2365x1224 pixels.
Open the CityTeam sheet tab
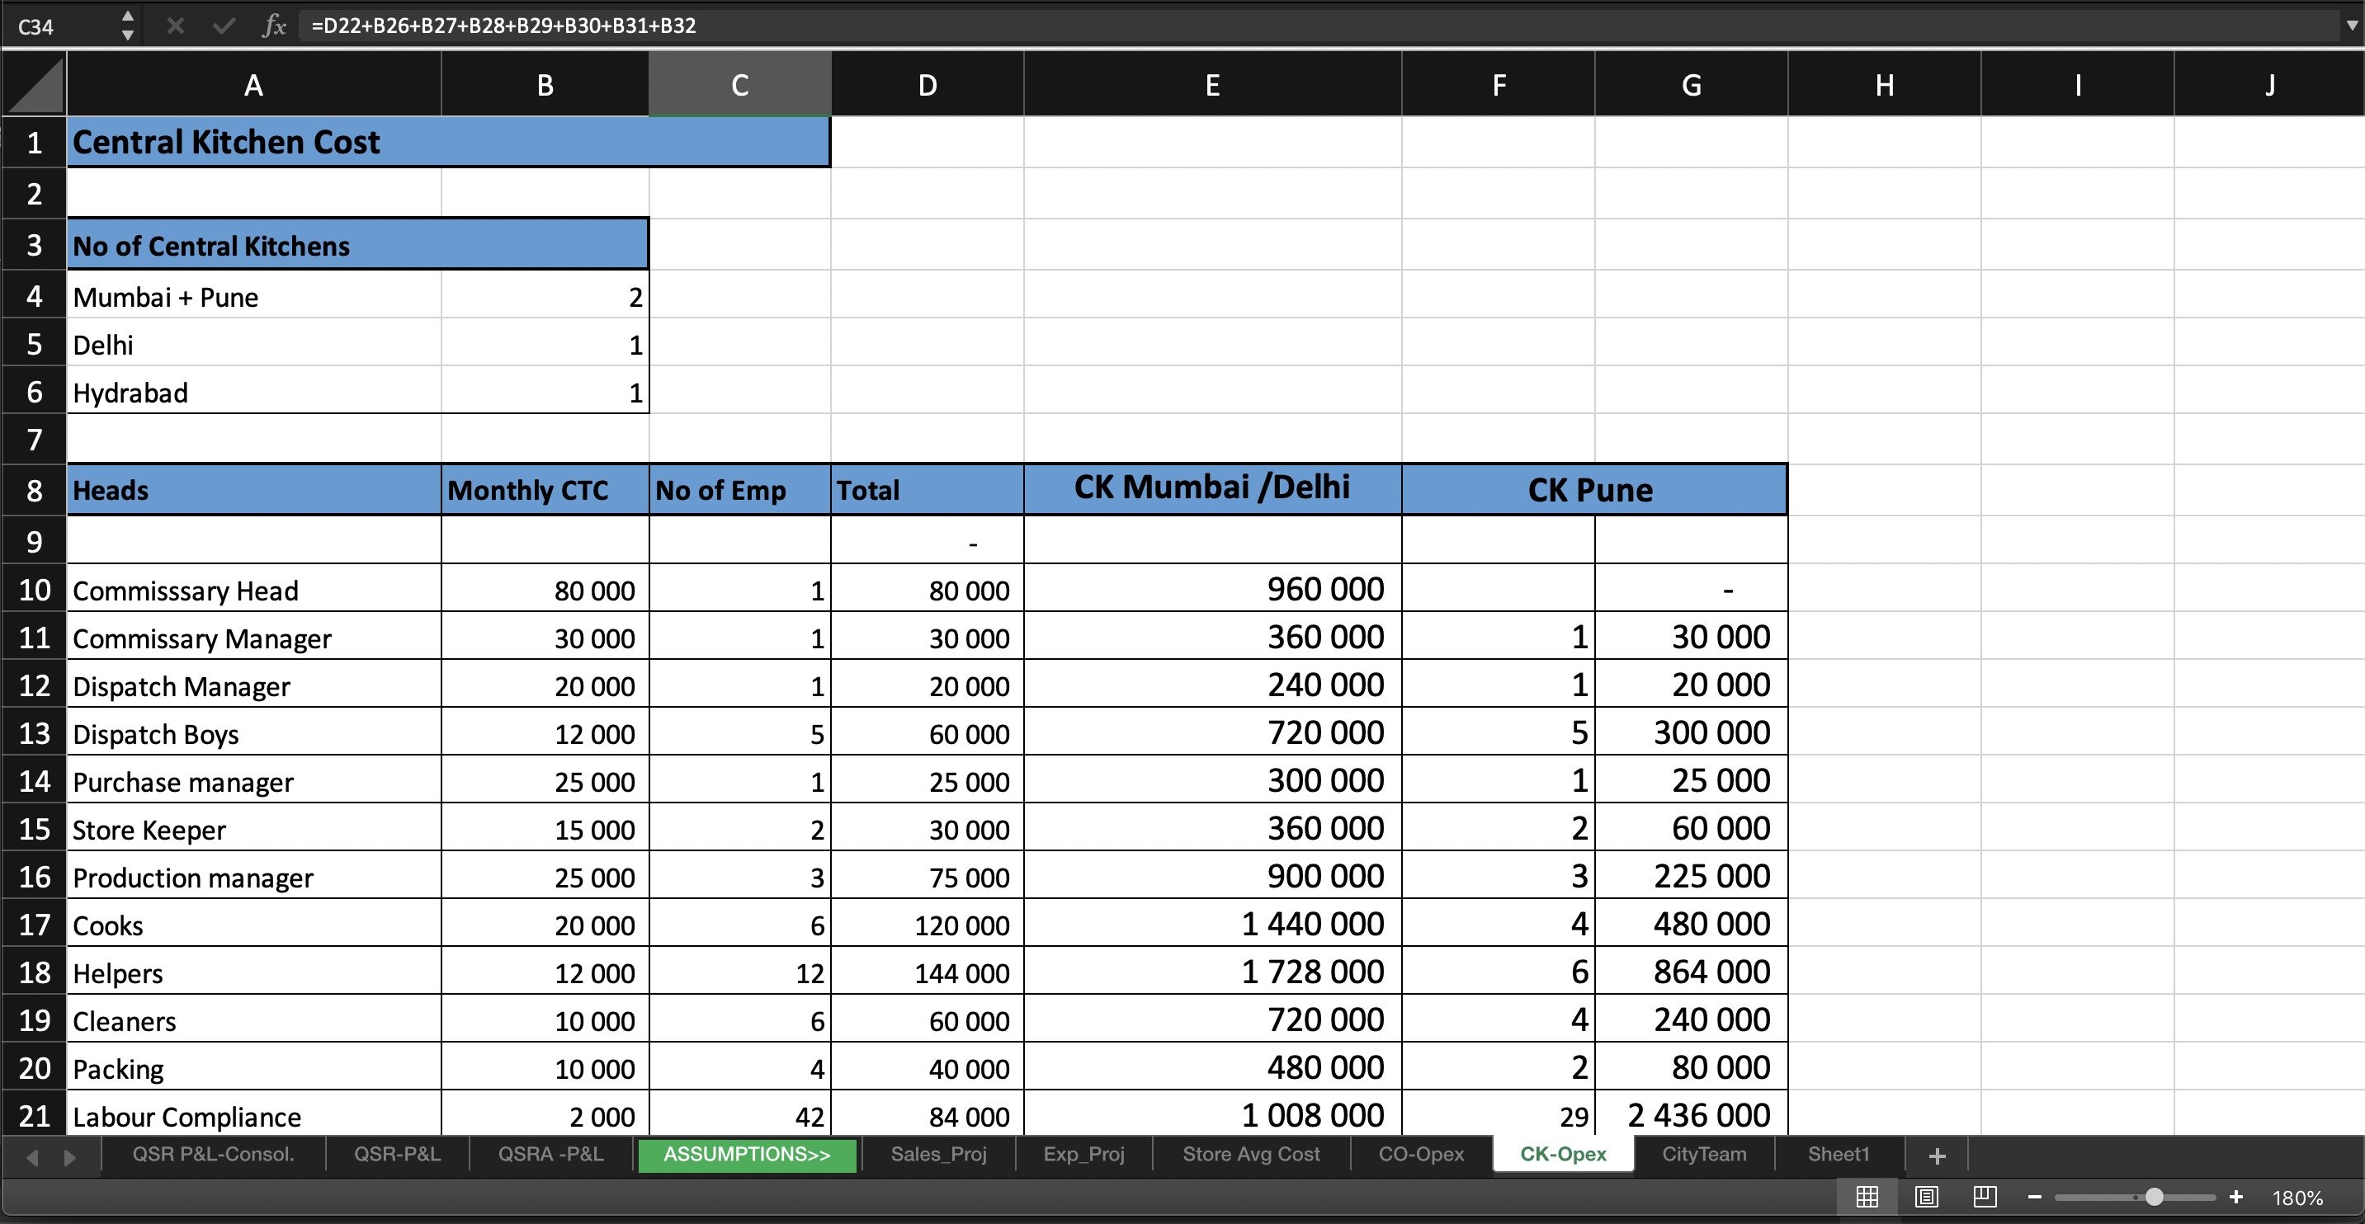[1704, 1156]
